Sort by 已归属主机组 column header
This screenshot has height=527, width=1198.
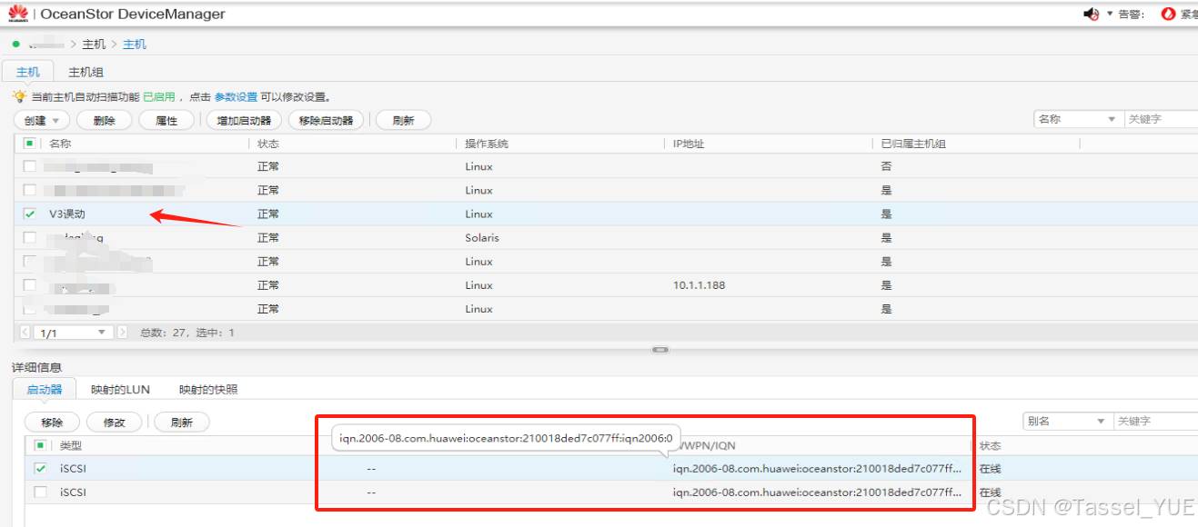point(913,144)
